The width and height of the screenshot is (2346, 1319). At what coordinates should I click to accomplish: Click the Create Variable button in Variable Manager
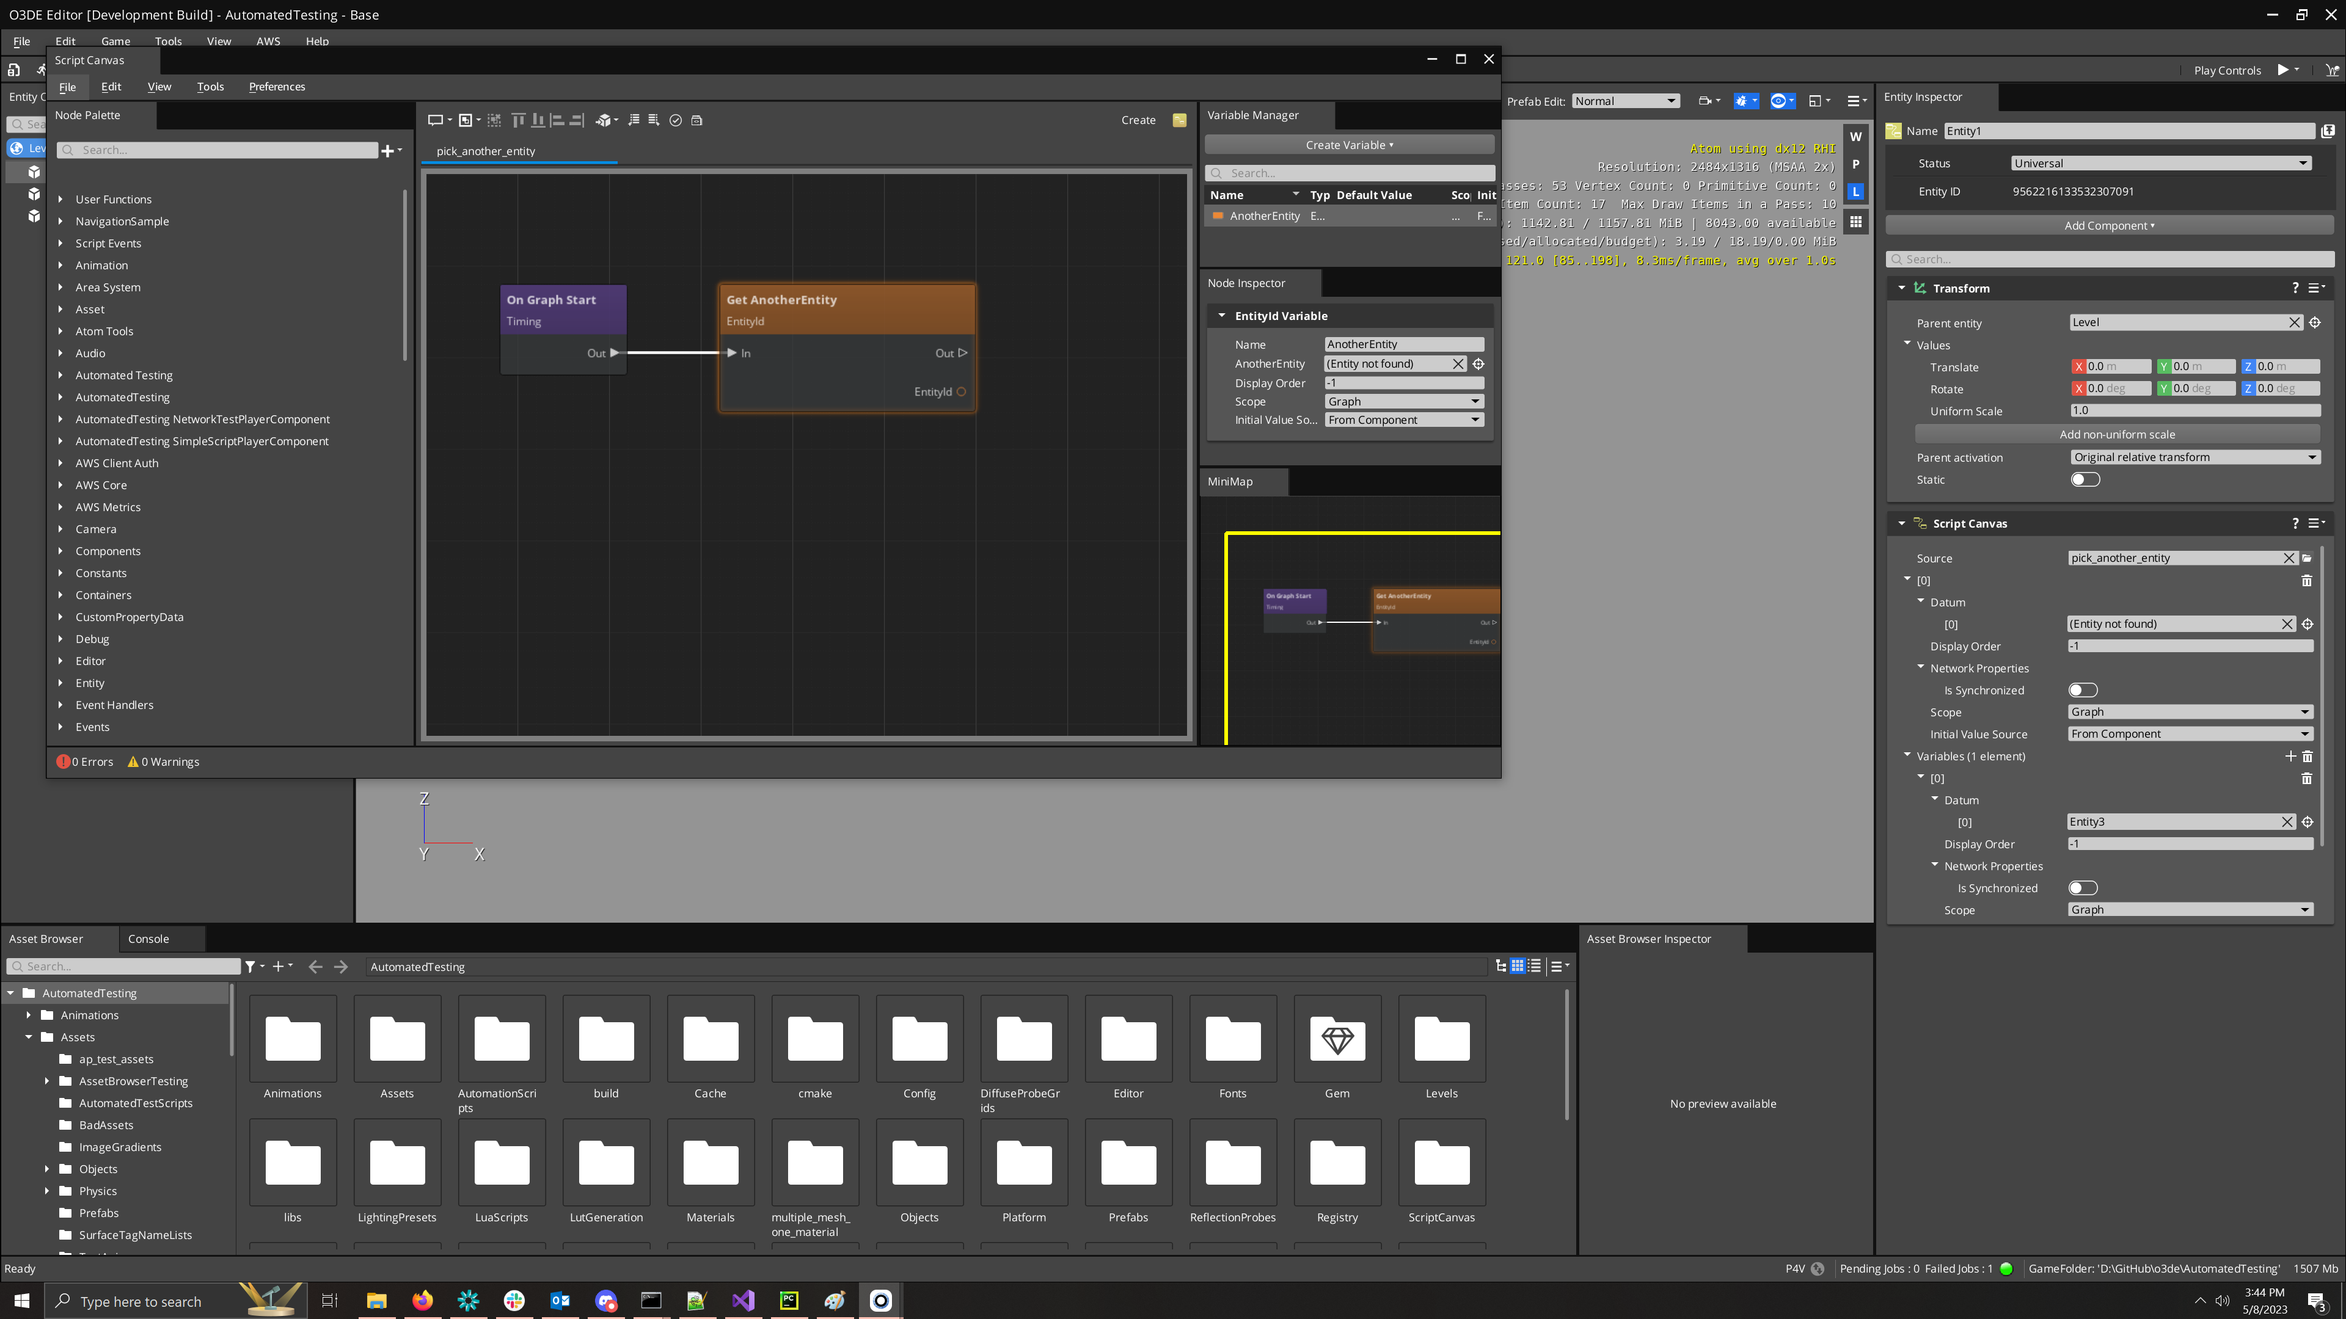click(x=1349, y=144)
